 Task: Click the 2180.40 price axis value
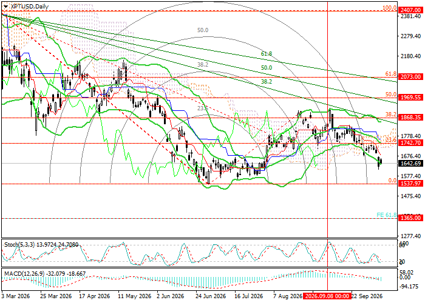click(x=411, y=56)
